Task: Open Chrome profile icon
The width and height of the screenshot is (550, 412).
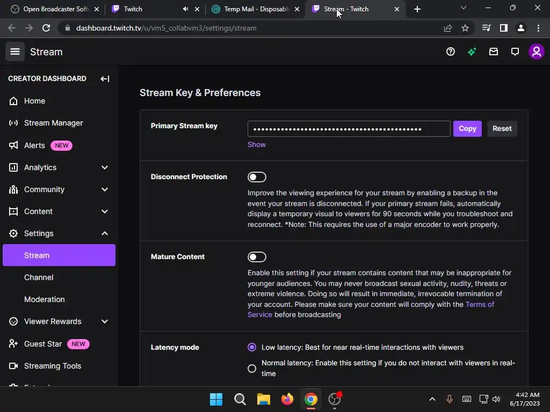Action: (521, 28)
